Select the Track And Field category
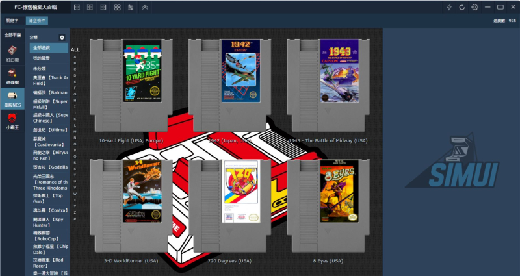Viewport: 520px width, 276px height. 50,81
